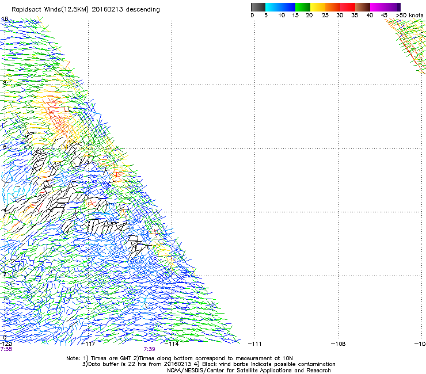Click the legend label '25'
This screenshot has height=374, width=426.
click(325, 16)
